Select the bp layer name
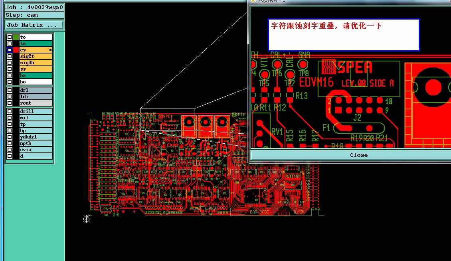 (36, 130)
